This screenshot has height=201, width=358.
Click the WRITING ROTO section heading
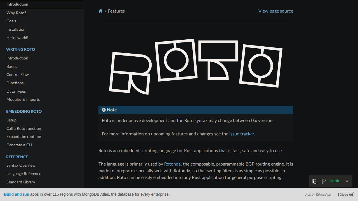point(20,49)
